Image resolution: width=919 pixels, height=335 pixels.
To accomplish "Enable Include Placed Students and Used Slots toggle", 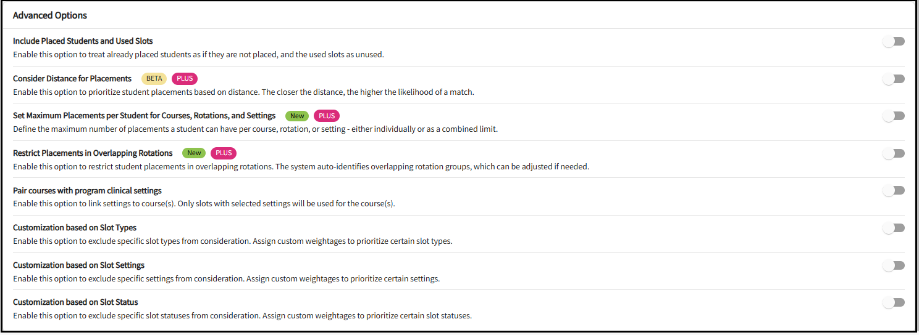I will (x=894, y=41).
